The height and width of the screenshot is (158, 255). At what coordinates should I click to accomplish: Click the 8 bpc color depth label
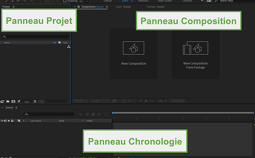coord(27,102)
